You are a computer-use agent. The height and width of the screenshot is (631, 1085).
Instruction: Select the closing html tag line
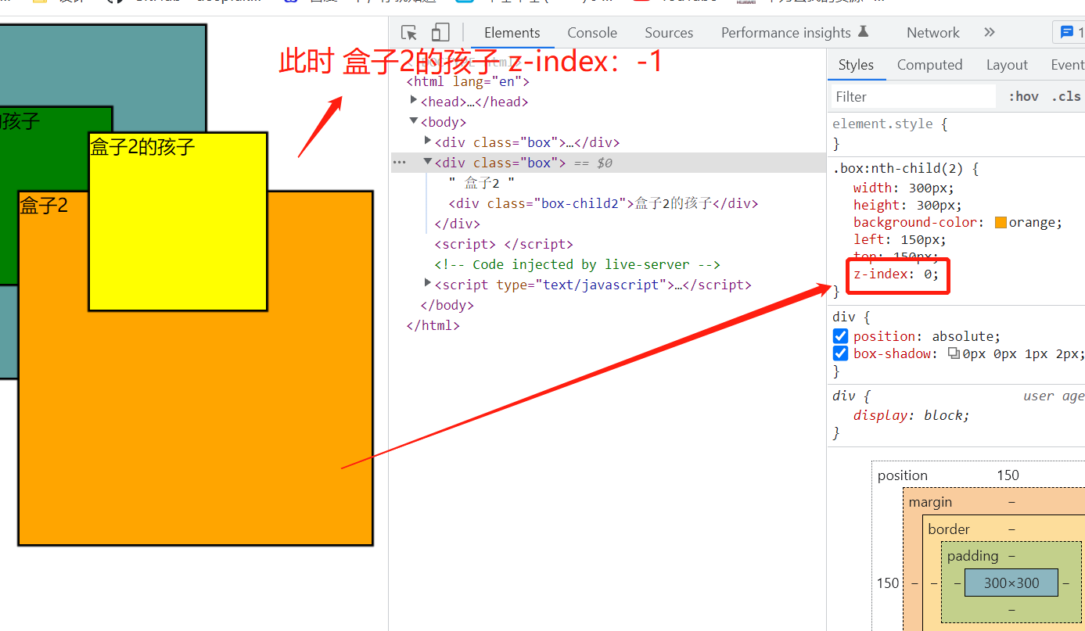pos(433,325)
